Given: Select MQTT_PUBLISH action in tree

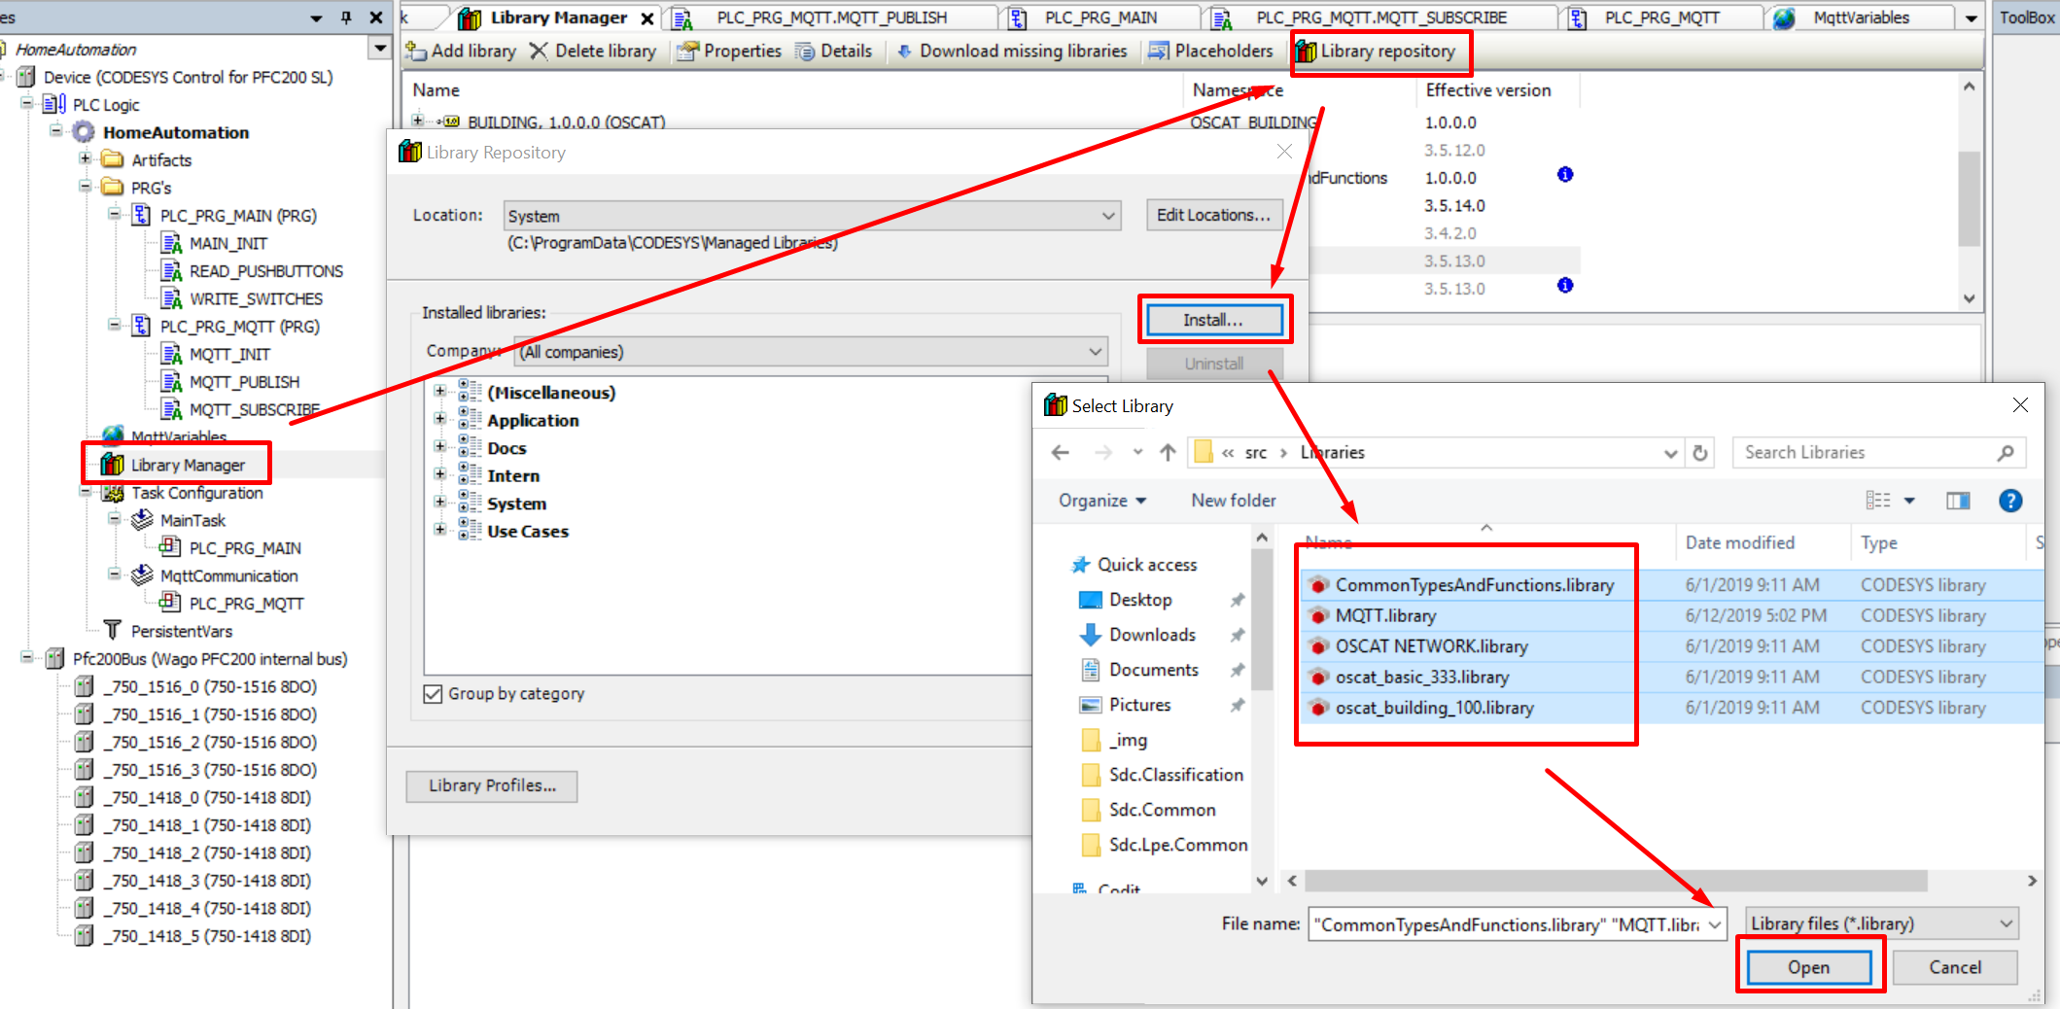Looking at the screenshot, I should (x=244, y=382).
